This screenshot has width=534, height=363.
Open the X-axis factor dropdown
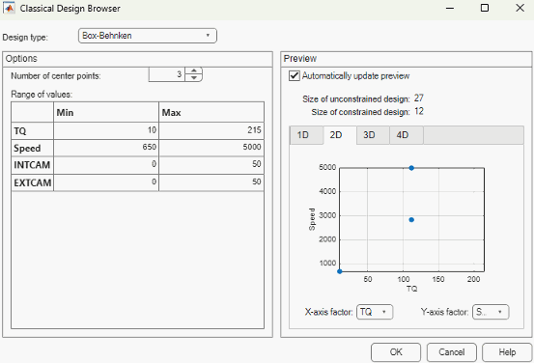pos(375,312)
